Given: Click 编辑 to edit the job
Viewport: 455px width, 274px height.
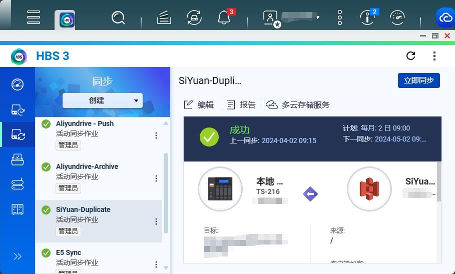Looking at the screenshot, I should pos(199,104).
